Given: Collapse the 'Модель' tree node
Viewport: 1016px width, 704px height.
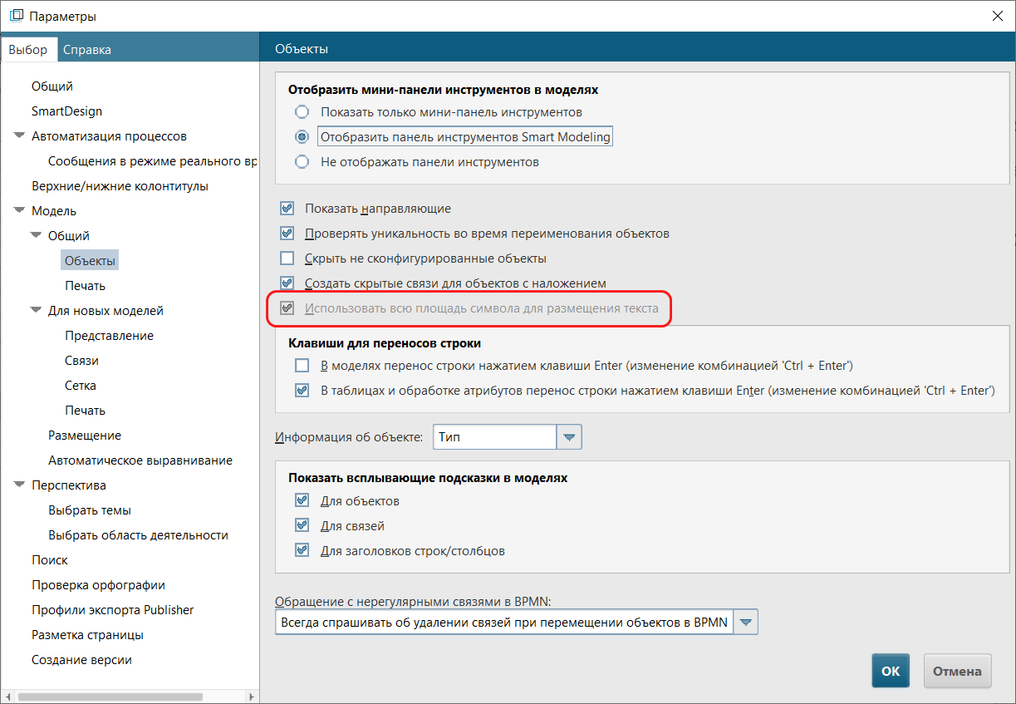Looking at the screenshot, I should pos(19,210).
